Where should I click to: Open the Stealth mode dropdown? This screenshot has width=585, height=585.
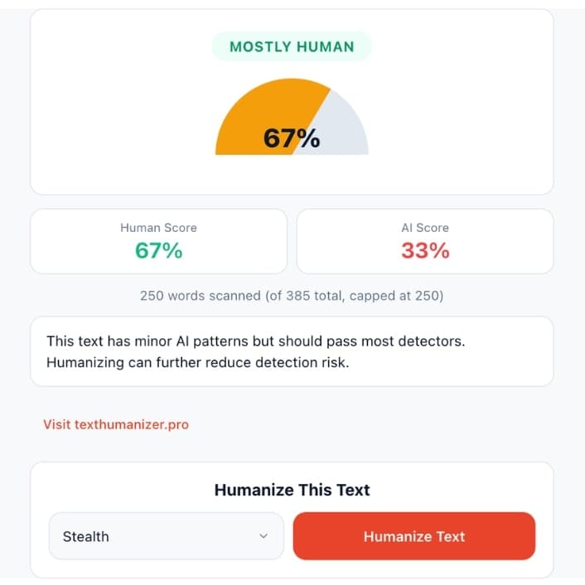click(x=166, y=536)
